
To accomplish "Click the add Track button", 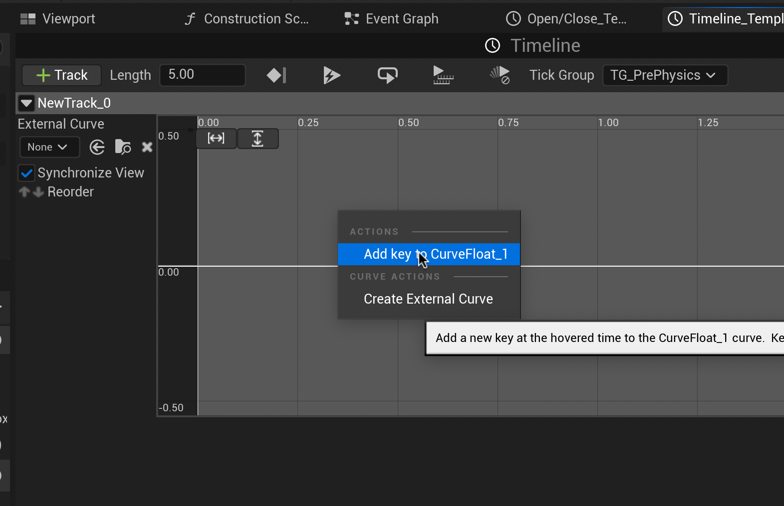I will pos(62,75).
